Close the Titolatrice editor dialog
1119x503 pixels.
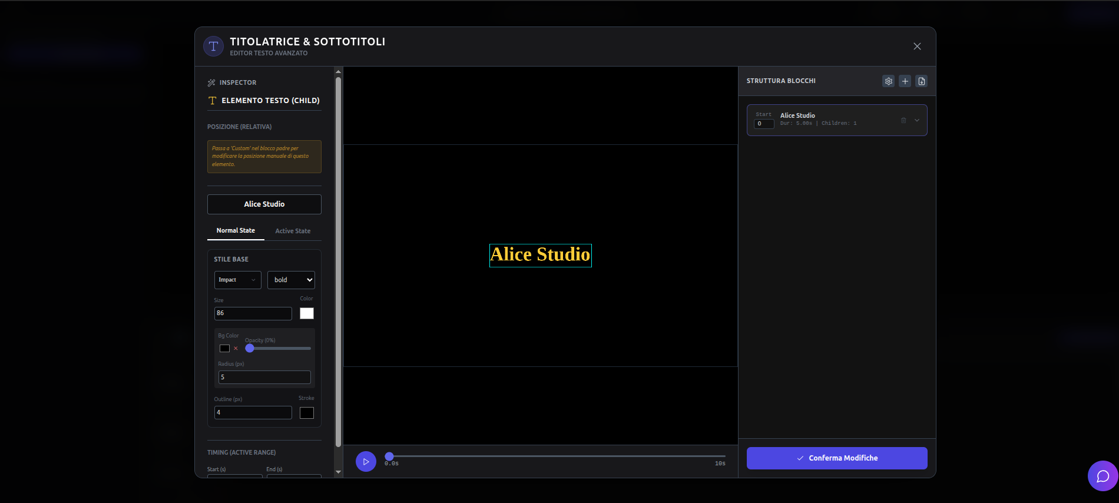917,47
